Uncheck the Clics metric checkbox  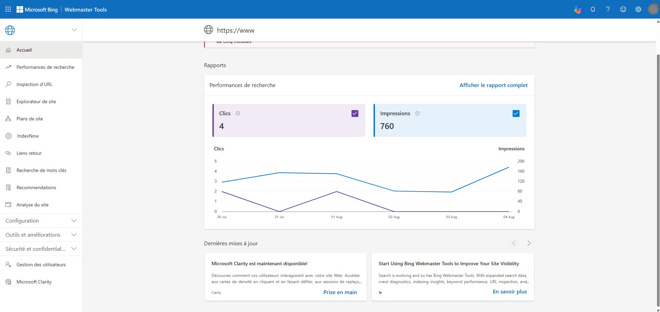[354, 113]
